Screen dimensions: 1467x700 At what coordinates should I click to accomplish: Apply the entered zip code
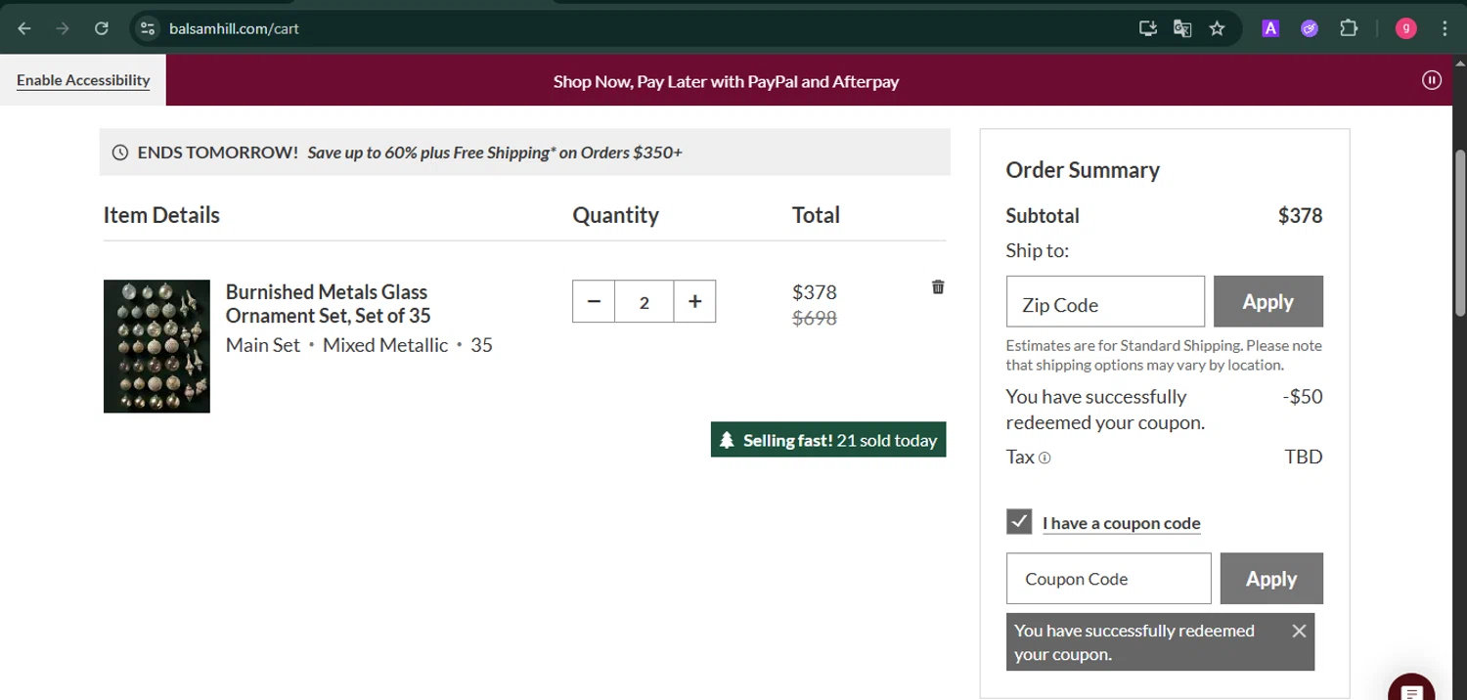click(1268, 301)
